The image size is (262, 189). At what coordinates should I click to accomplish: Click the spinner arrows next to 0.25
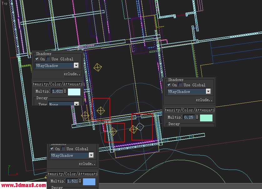pos(197,117)
